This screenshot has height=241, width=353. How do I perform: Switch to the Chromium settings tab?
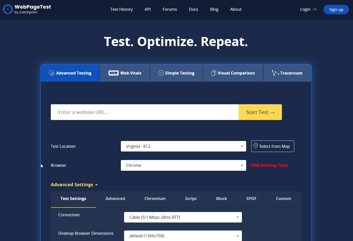click(155, 198)
